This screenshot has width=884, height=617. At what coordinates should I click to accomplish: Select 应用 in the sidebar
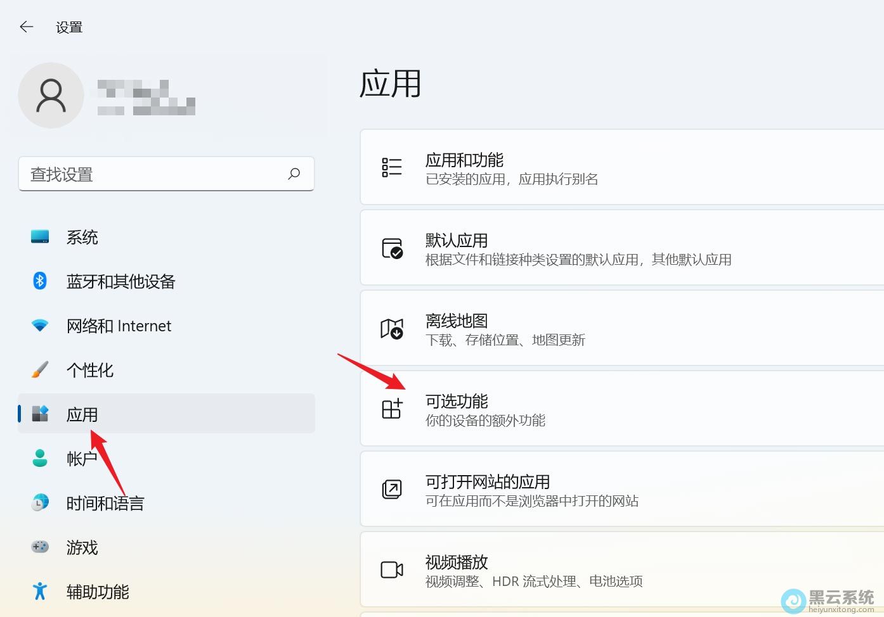coord(82,414)
